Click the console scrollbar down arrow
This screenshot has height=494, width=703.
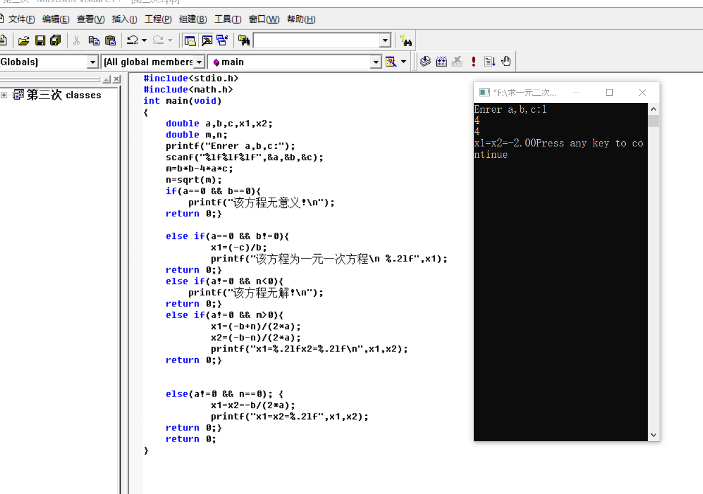(653, 435)
